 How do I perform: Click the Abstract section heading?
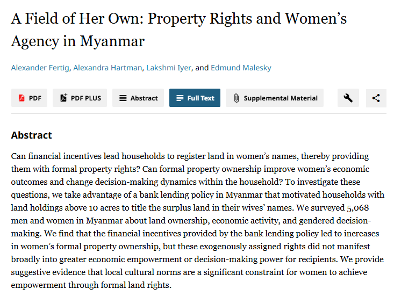(x=31, y=135)
